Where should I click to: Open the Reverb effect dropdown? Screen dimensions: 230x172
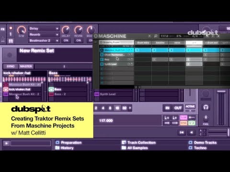click(x=44, y=34)
